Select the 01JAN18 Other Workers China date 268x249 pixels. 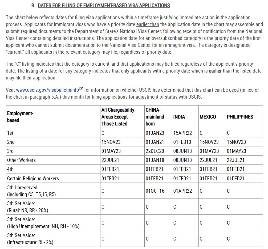coord(155,160)
